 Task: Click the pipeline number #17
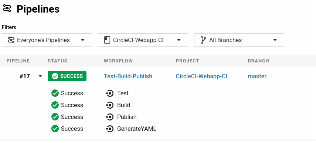pos(25,76)
